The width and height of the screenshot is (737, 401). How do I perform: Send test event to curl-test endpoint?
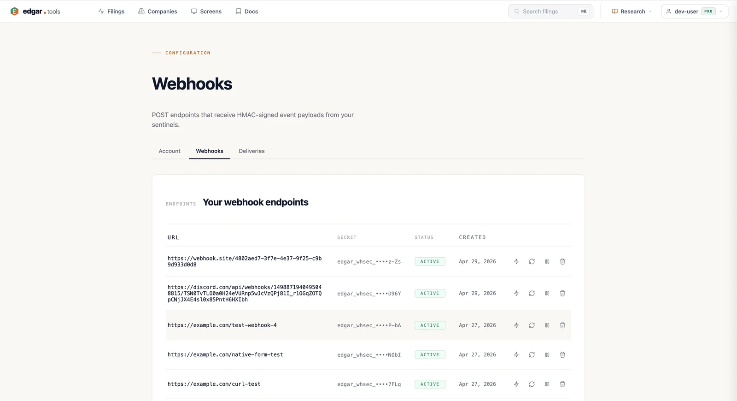516,384
